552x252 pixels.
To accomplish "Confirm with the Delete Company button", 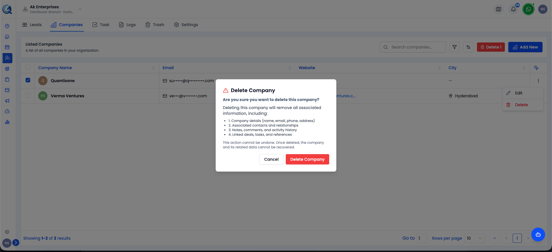I will pyautogui.click(x=307, y=159).
